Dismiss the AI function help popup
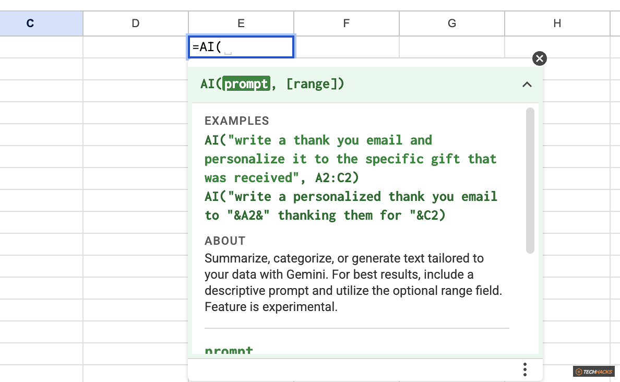Screen dimensions: 620x382 pyautogui.click(x=539, y=58)
